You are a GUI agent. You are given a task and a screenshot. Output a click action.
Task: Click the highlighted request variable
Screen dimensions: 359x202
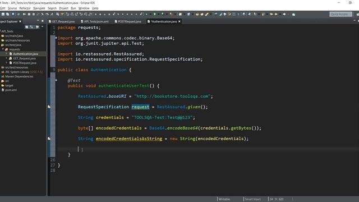(140, 107)
